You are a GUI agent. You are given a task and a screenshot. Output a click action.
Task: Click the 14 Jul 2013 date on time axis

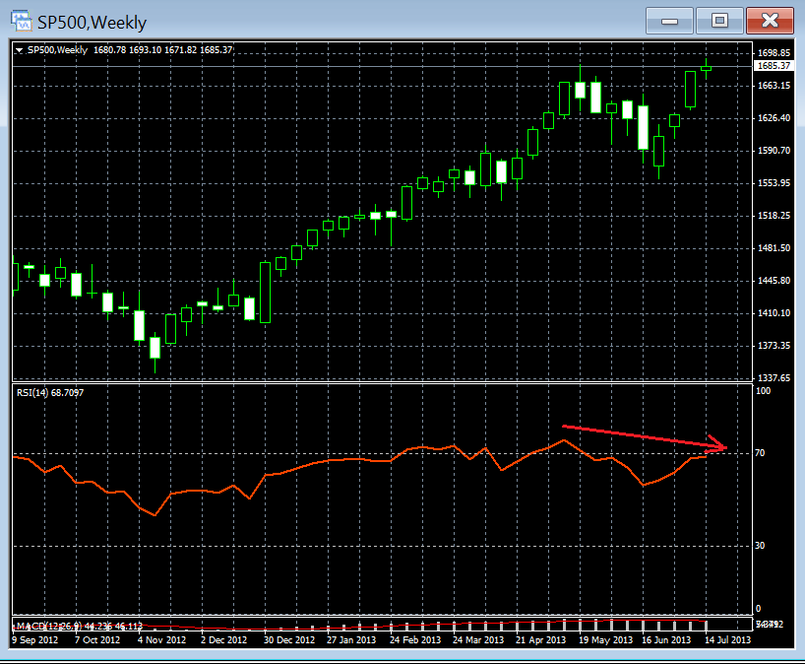coord(726,639)
